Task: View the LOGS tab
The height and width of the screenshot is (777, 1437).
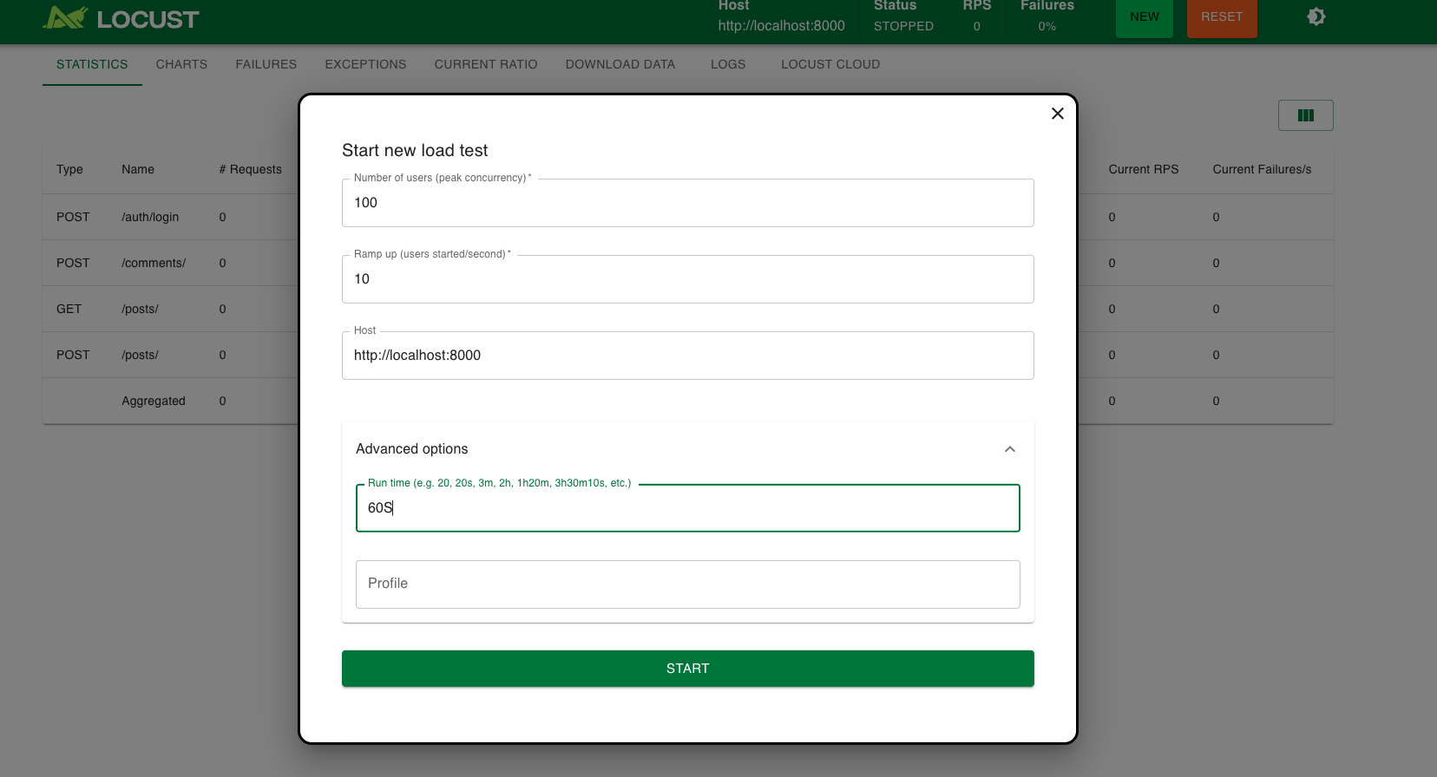Action: [x=727, y=64]
